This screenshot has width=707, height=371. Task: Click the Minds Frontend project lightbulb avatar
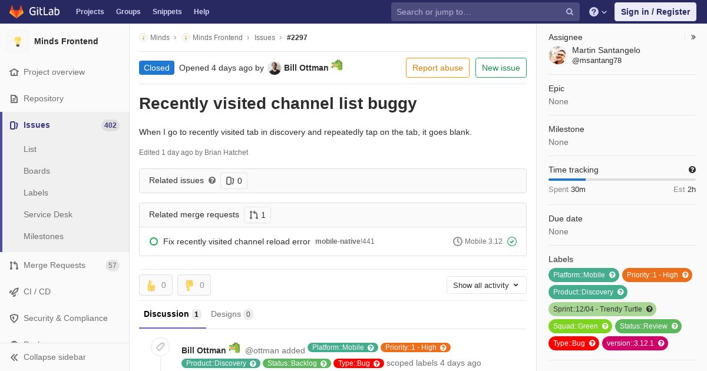tap(18, 41)
